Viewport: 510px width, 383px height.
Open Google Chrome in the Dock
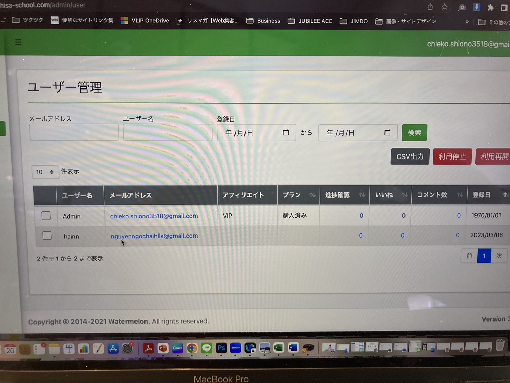point(192,348)
